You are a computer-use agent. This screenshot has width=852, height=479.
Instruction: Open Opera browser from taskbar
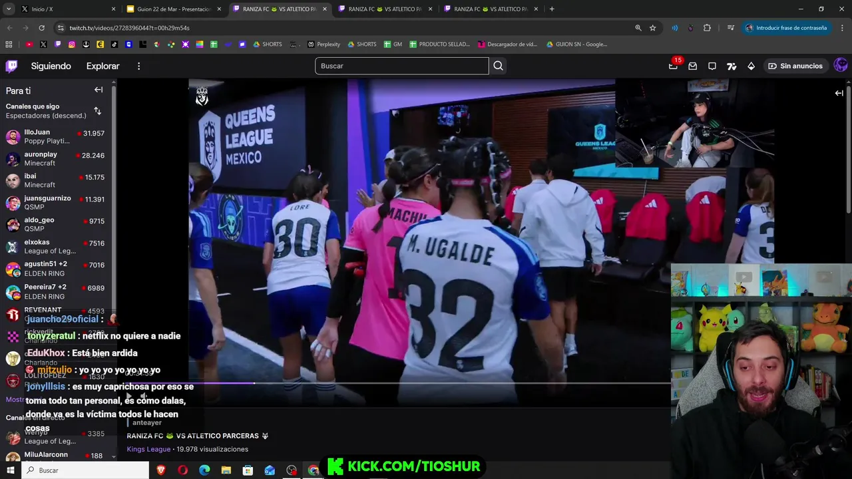click(x=183, y=470)
